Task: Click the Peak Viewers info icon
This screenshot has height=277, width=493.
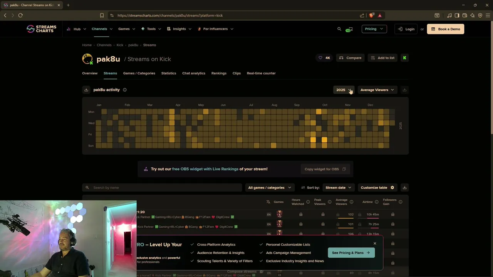Action: [329, 202]
